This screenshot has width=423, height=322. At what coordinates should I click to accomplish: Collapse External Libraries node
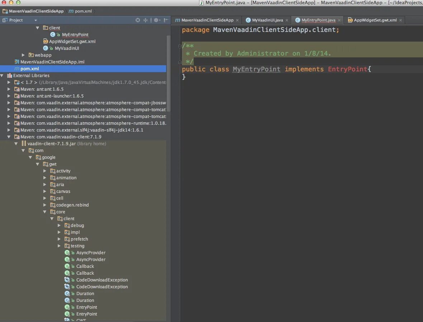(x=2, y=76)
